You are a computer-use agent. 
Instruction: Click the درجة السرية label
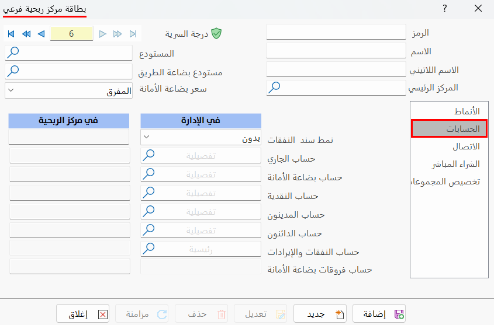[x=187, y=34]
